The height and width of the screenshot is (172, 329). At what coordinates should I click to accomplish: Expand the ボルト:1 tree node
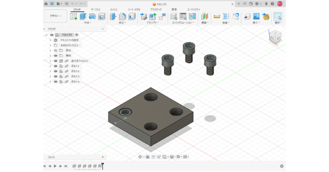[50, 66]
